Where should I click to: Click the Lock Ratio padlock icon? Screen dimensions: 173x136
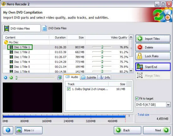[x=140, y=56]
